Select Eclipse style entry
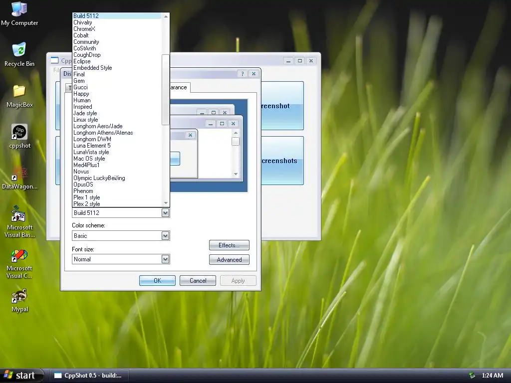511x383 pixels. pos(117,61)
